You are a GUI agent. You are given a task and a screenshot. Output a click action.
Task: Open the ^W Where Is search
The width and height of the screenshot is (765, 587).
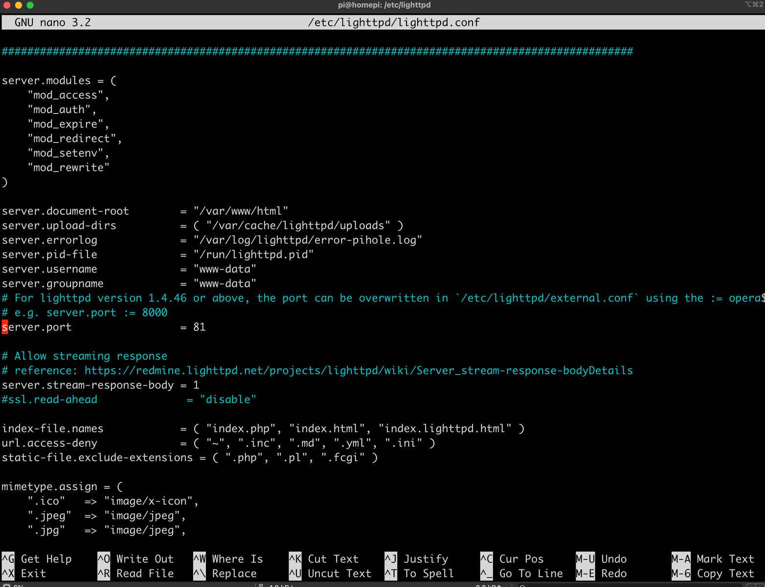pyautogui.click(x=228, y=559)
